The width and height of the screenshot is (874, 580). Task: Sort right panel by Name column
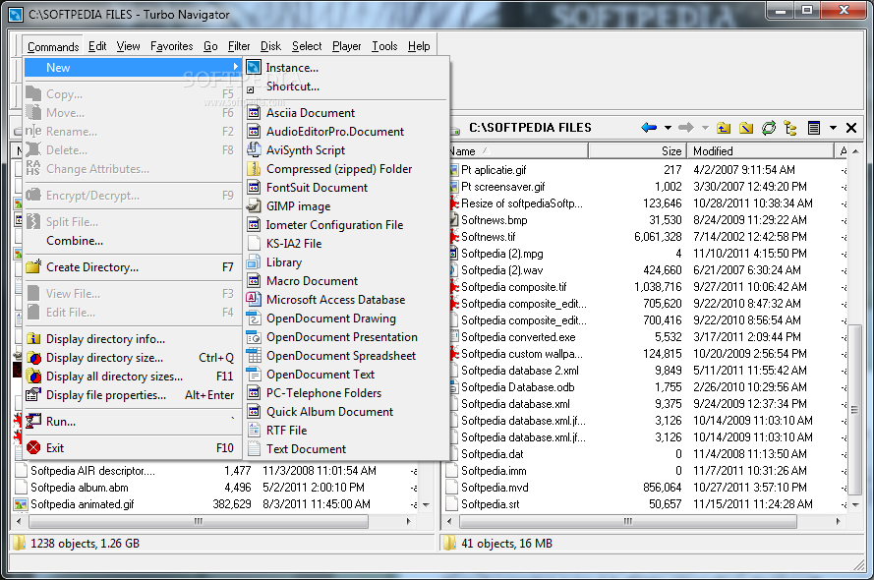pyautogui.click(x=518, y=151)
